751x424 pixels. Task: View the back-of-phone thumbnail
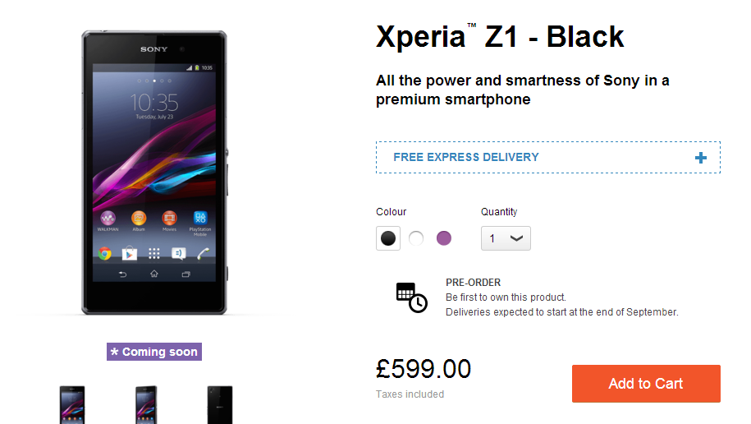220,405
